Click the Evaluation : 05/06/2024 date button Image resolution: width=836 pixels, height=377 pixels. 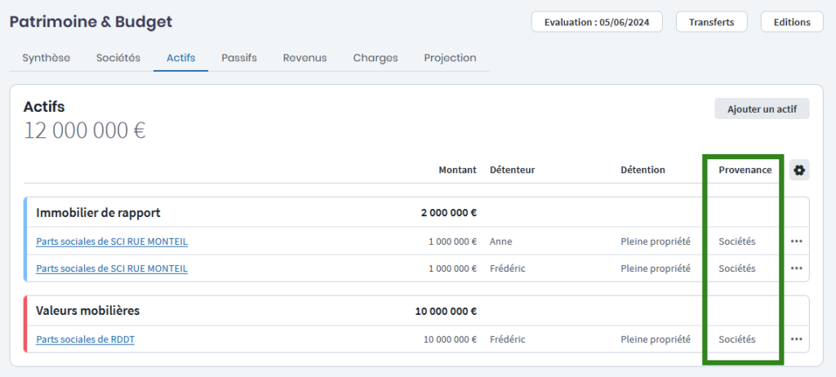point(597,22)
